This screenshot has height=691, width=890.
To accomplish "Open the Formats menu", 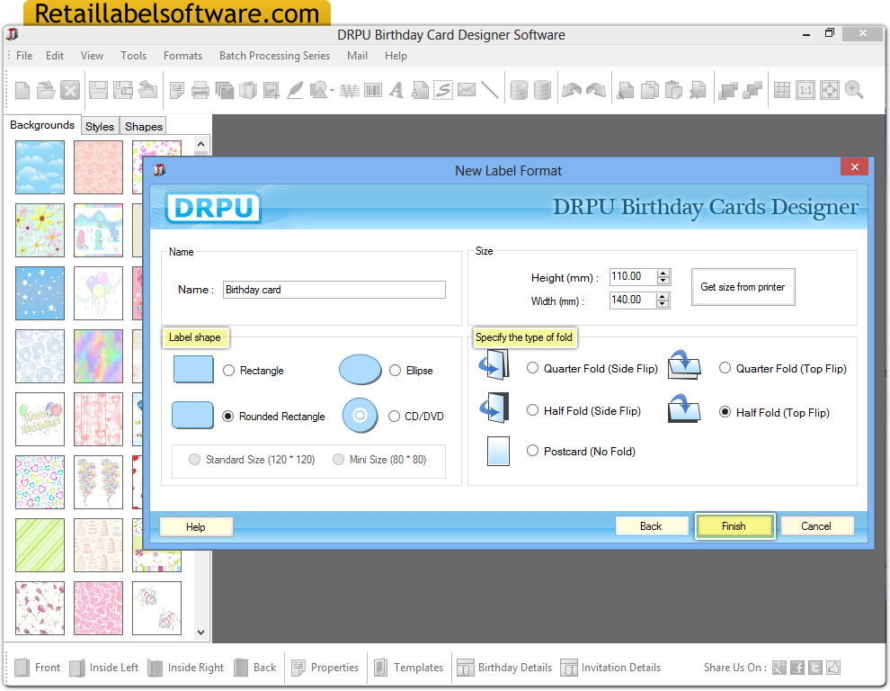I will point(182,56).
